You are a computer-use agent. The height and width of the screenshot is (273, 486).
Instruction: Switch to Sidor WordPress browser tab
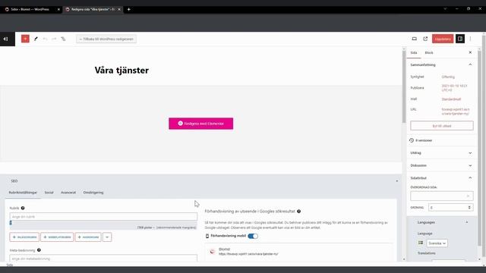pos(31,9)
